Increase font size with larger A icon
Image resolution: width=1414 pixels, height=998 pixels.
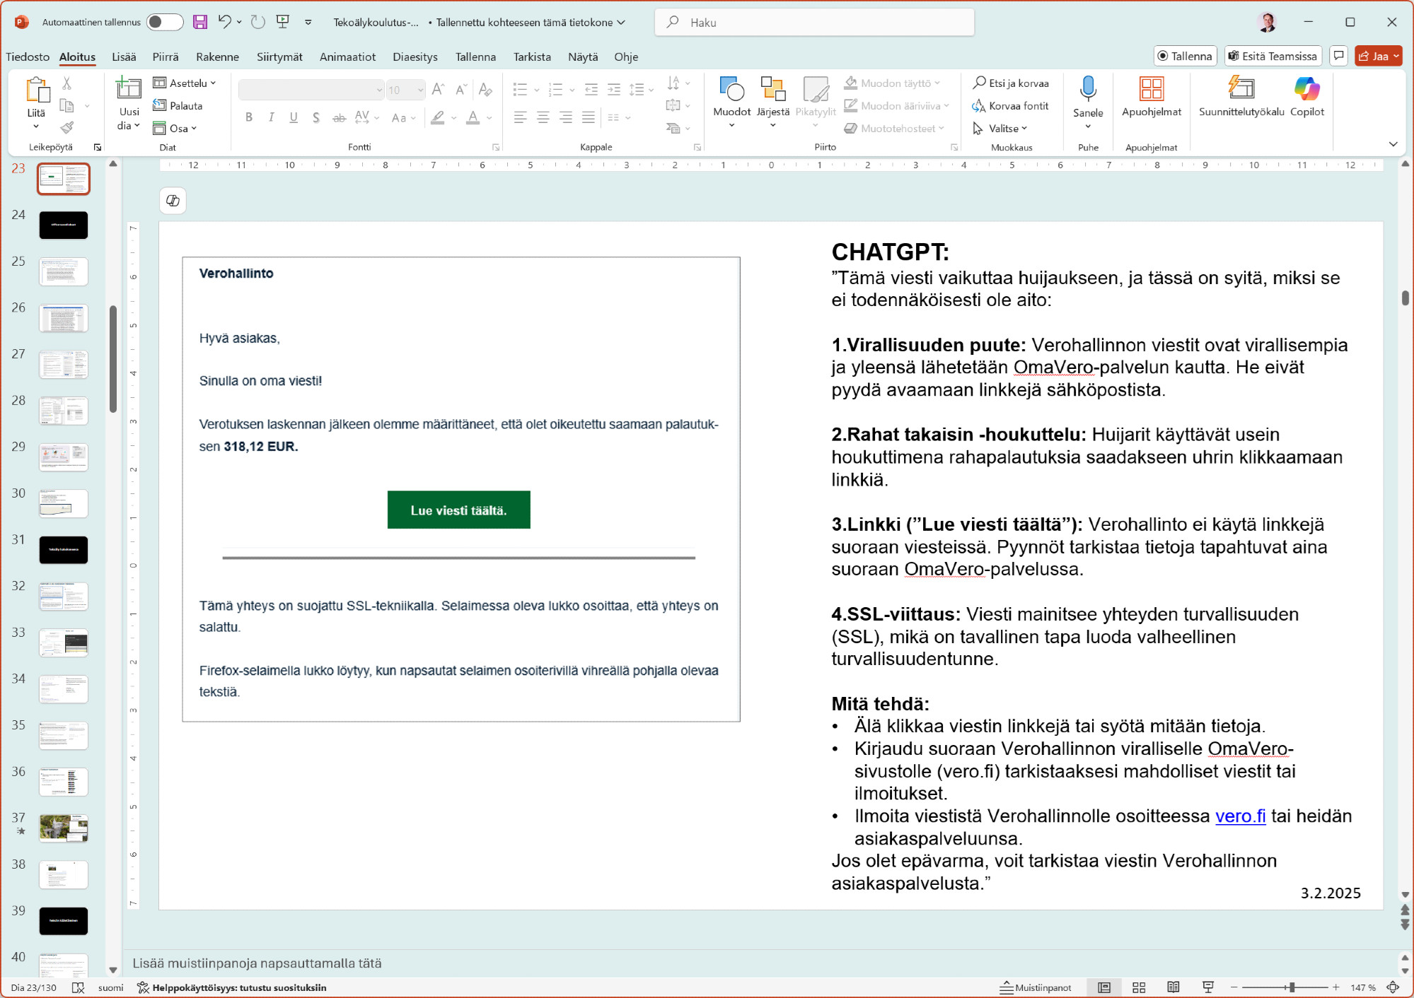coord(438,89)
